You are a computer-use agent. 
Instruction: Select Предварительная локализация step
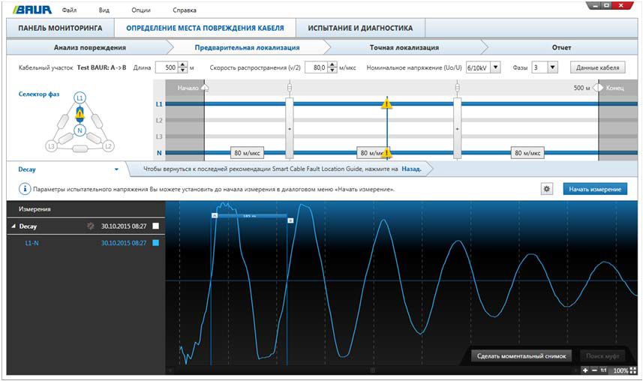click(247, 47)
